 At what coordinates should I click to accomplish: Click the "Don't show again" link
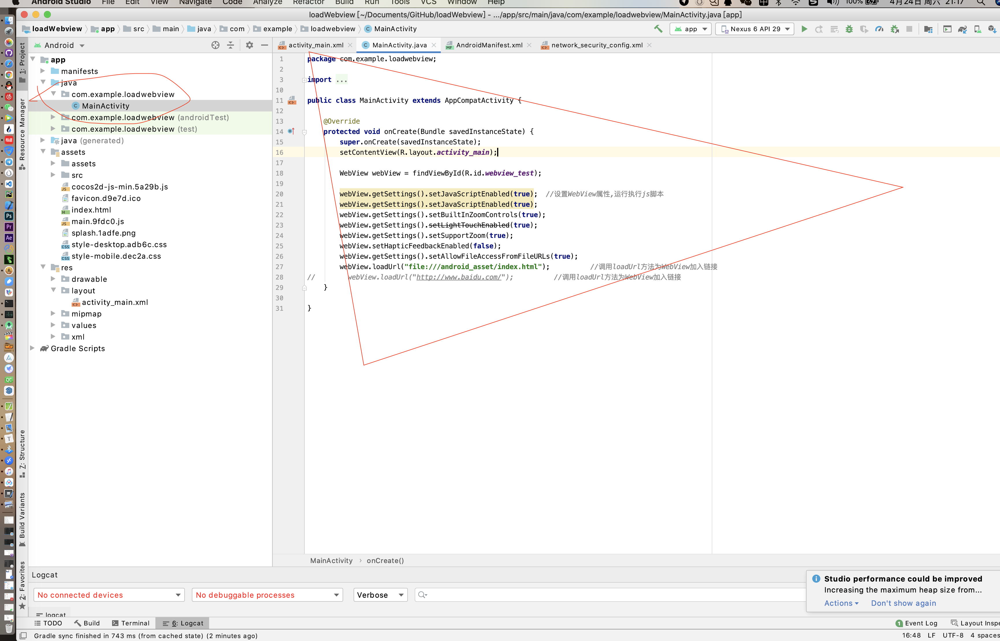(x=904, y=603)
